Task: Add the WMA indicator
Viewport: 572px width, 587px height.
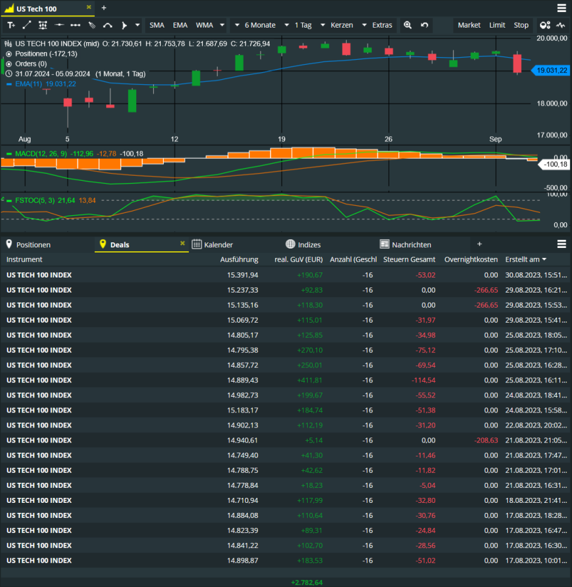Action: [x=205, y=25]
